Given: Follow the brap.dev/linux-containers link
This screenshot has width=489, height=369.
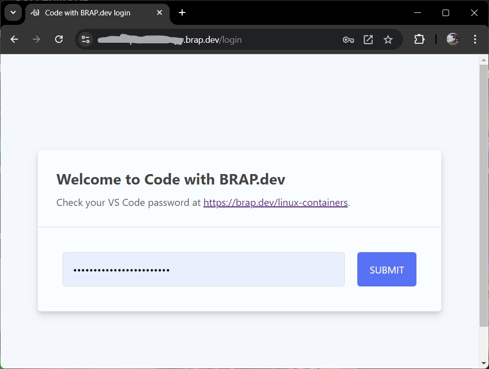Looking at the screenshot, I should point(275,202).
